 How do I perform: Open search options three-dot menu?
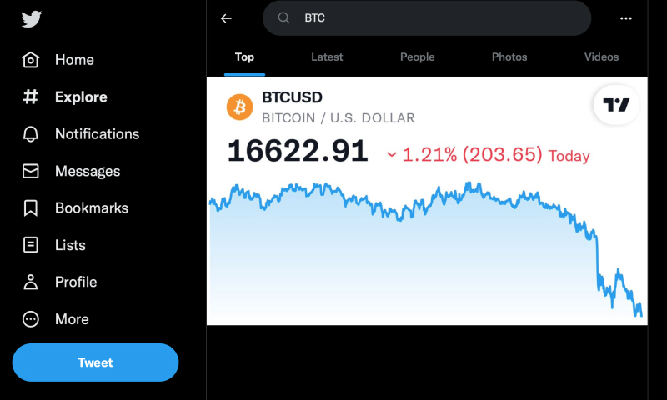click(626, 18)
